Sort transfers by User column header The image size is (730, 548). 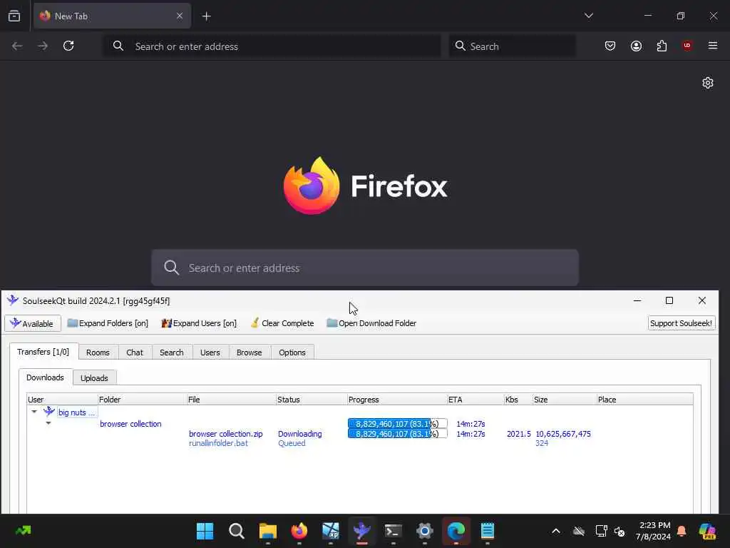pos(63,400)
